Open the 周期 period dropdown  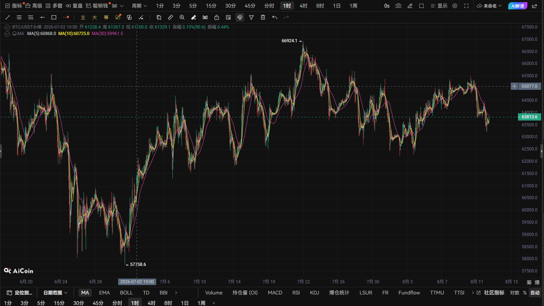pyautogui.click(x=139, y=6)
